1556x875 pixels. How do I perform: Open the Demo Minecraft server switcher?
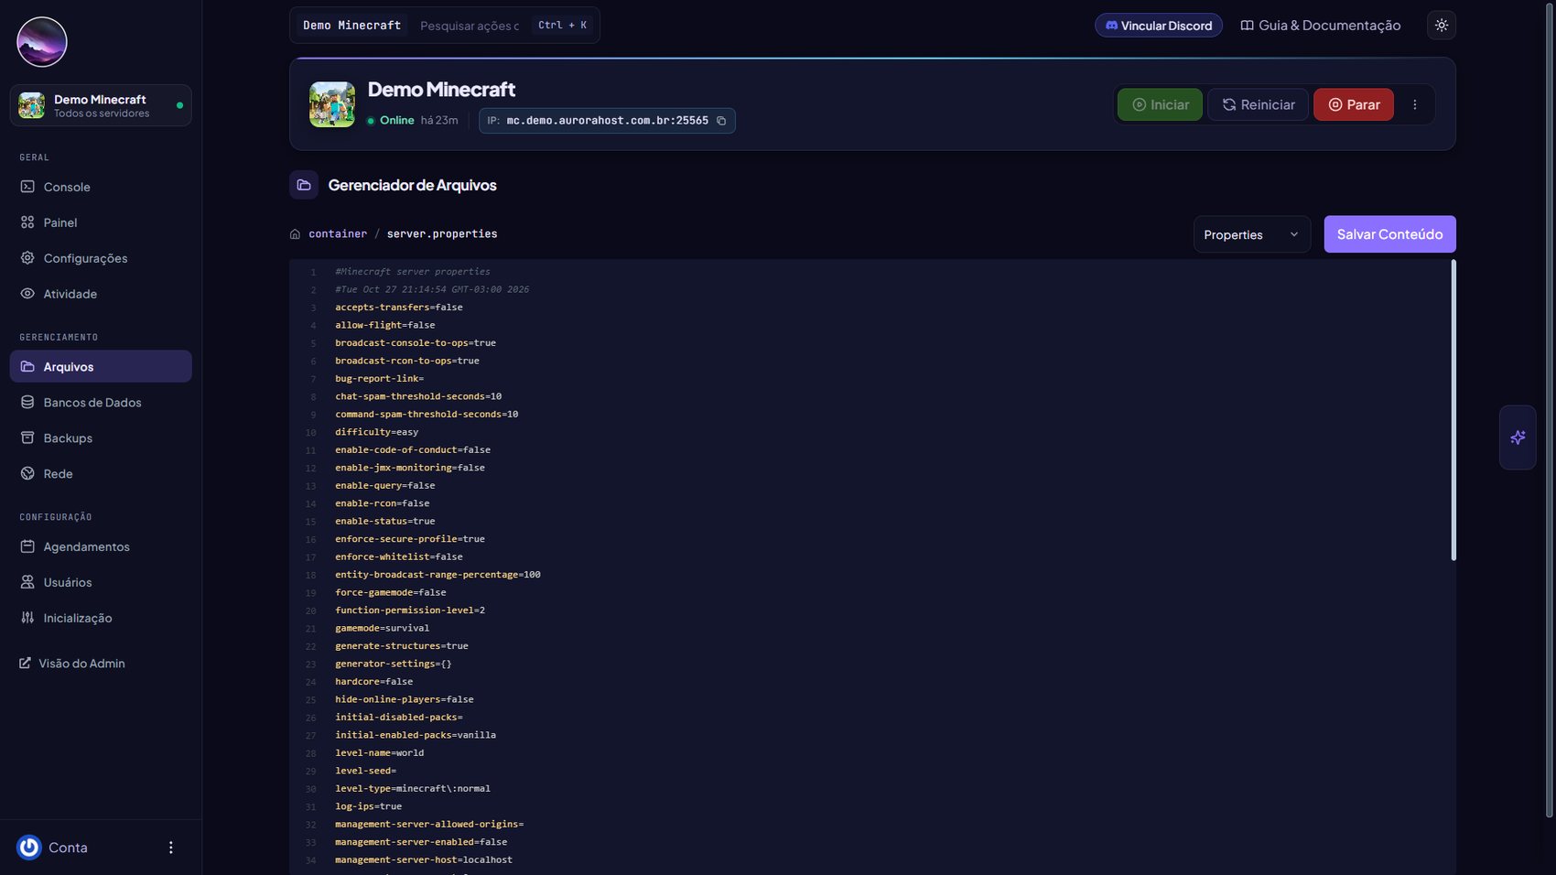pyautogui.click(x=101, y=105)
